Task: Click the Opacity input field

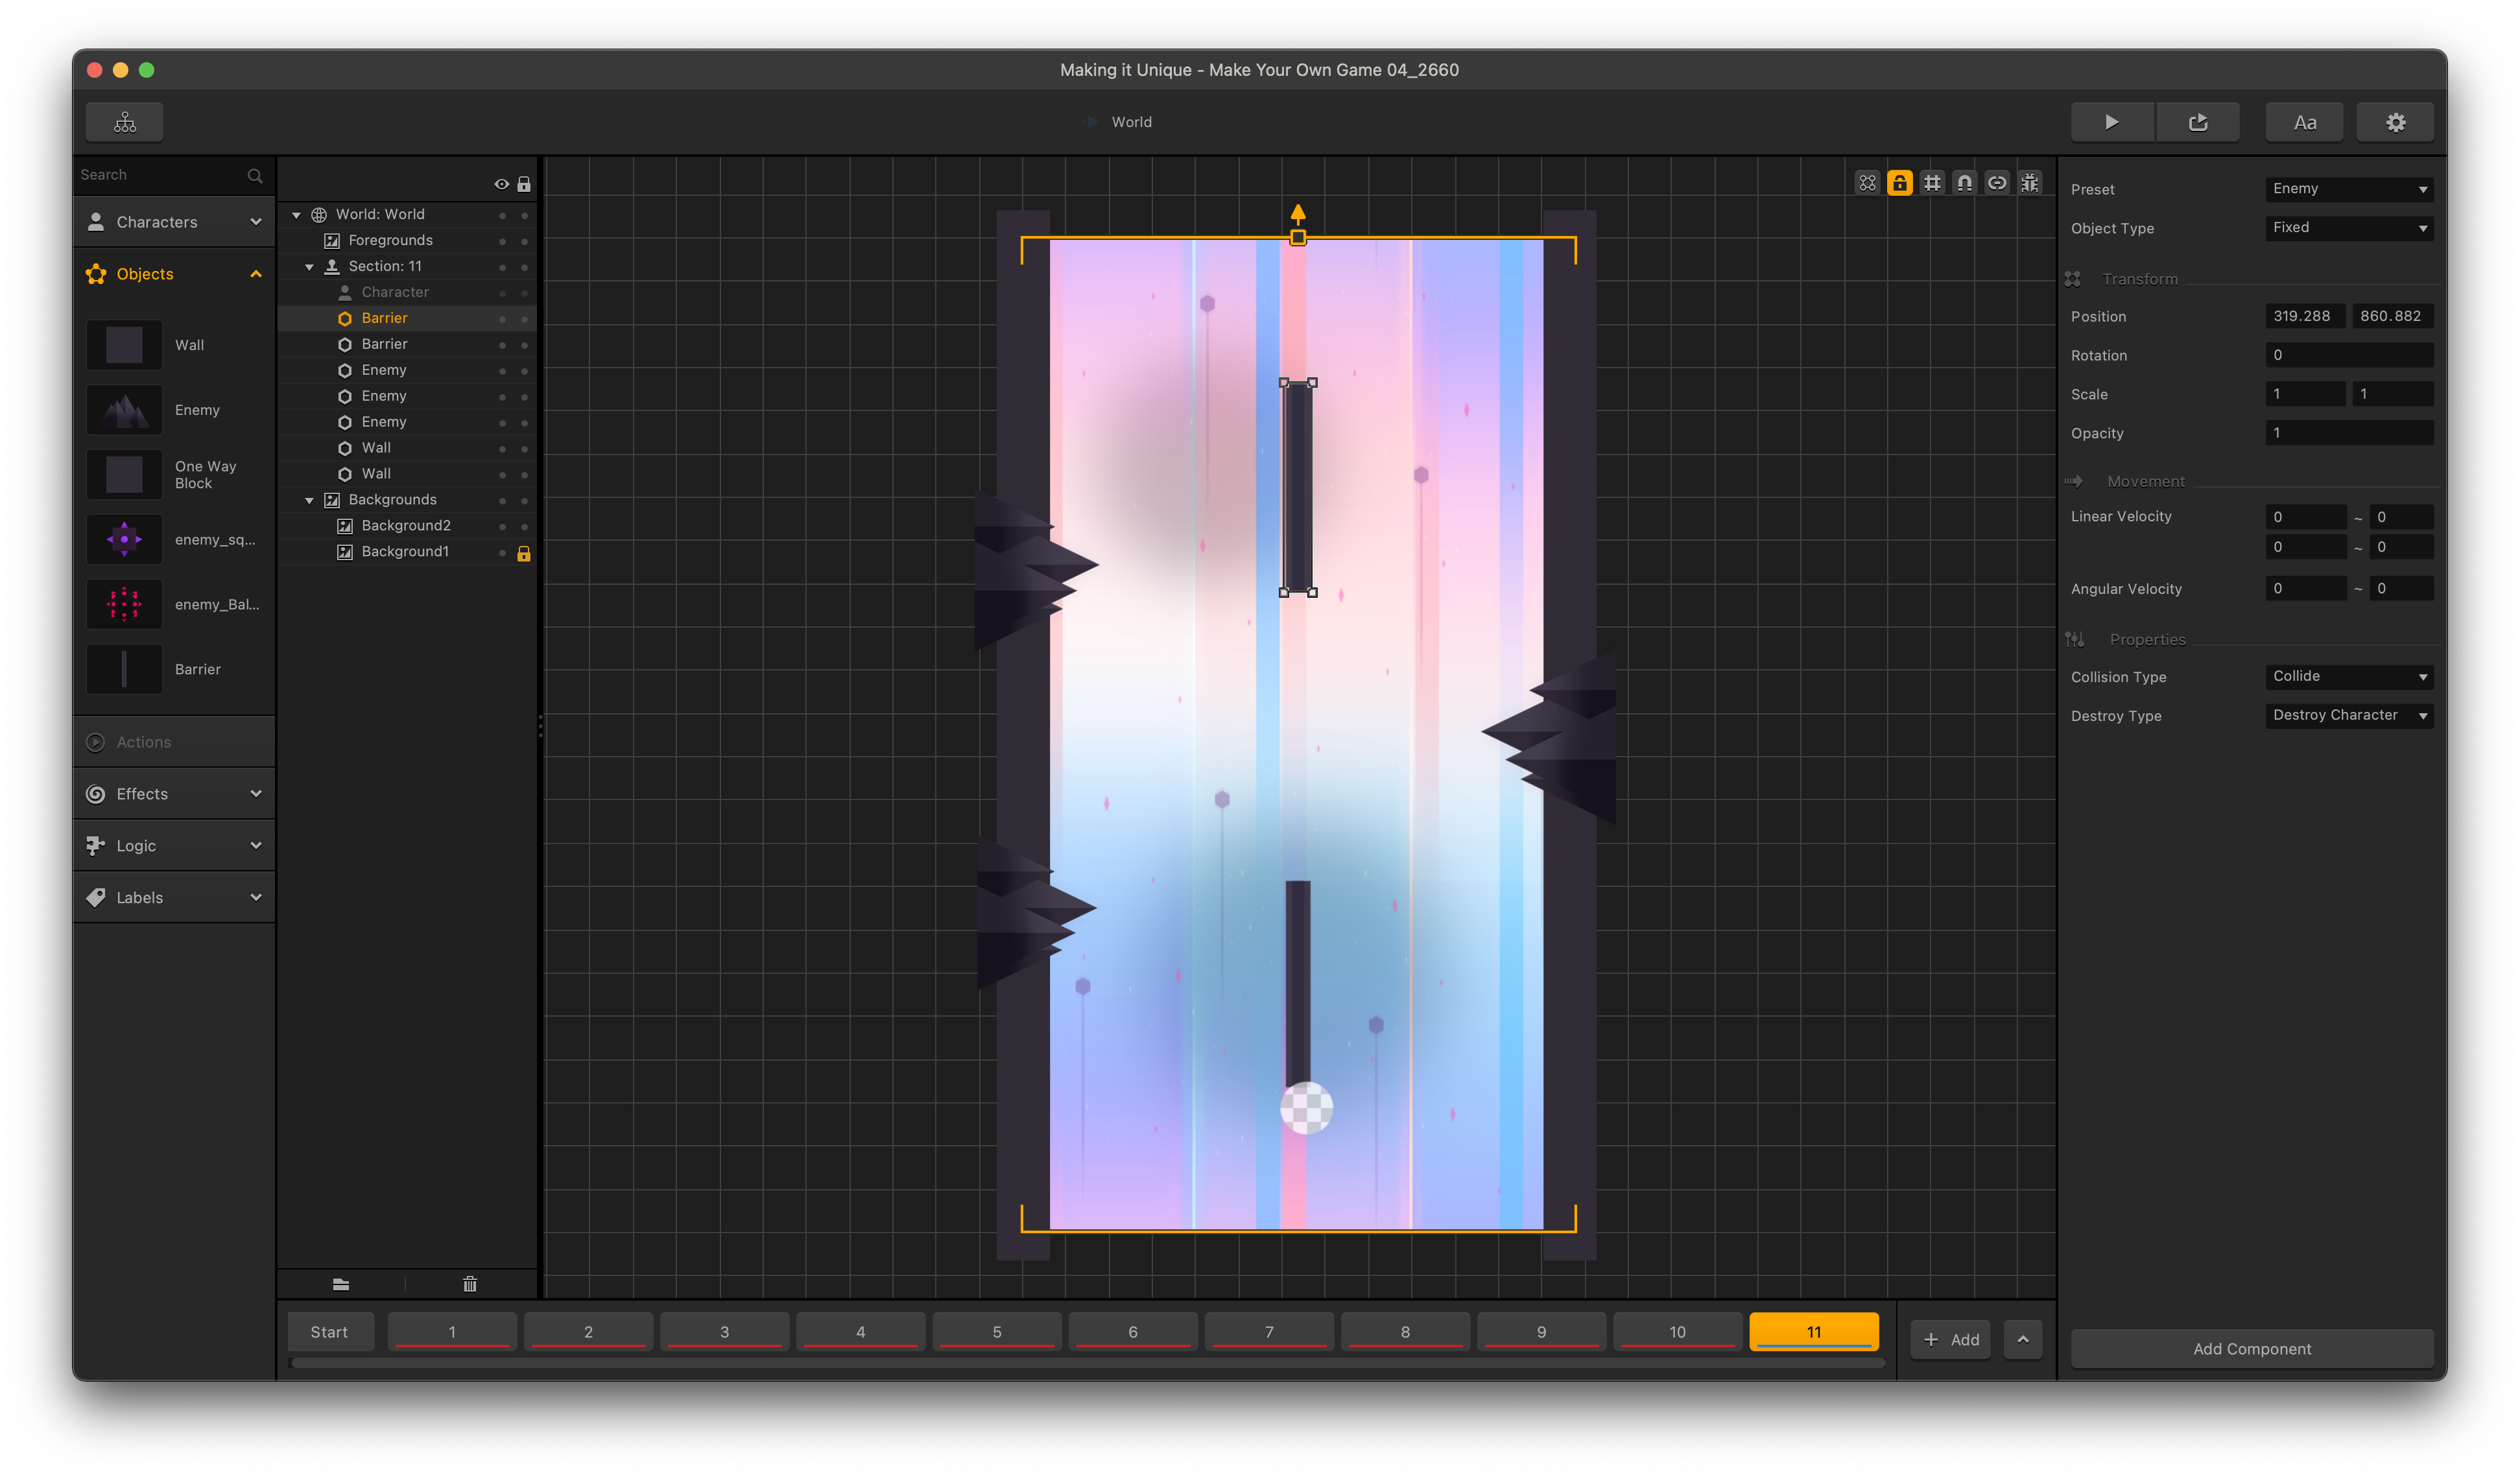Action: point(2349,434)
